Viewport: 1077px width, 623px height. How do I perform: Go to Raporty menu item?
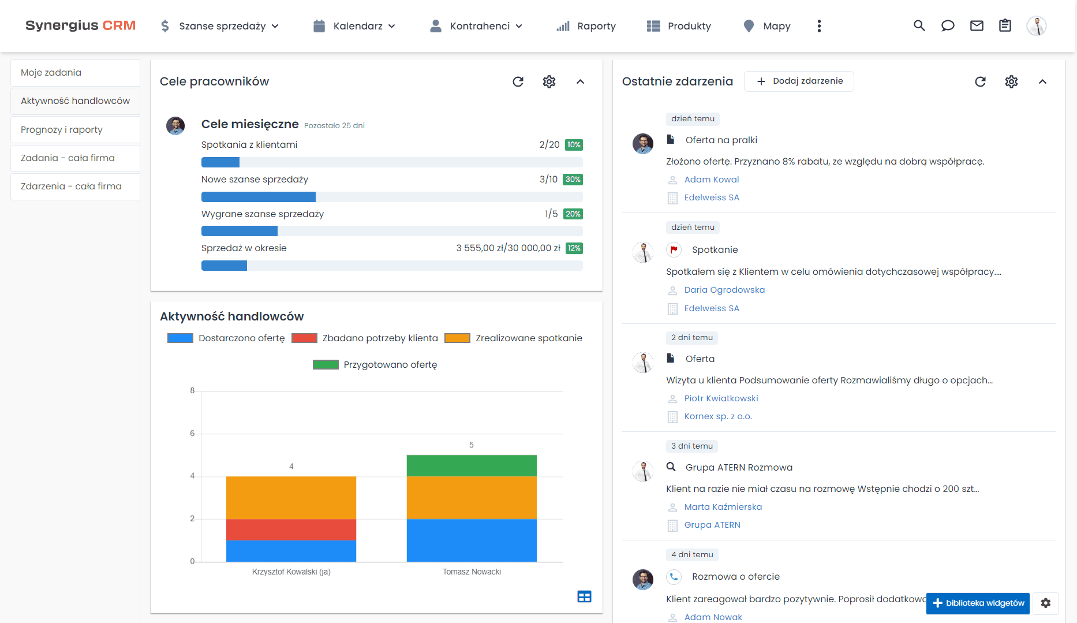pyautogui.click(x=586, y=26)
